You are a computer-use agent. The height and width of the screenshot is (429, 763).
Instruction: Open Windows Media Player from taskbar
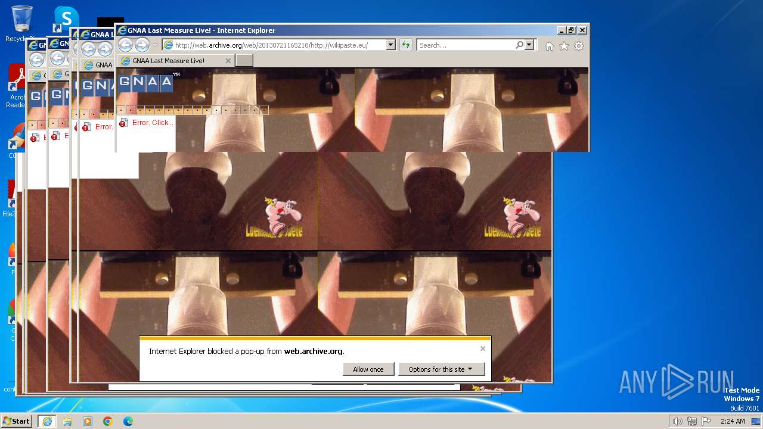pyautogui.click(x=88, y=421)
